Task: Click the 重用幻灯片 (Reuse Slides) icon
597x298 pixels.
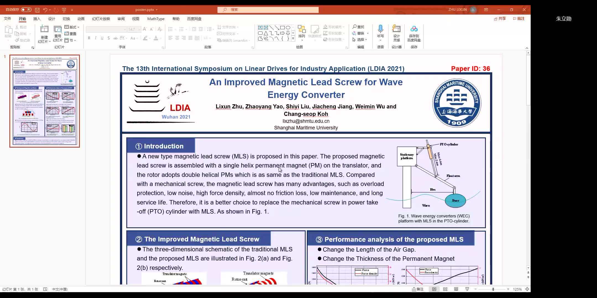Action: pos(58,30)
